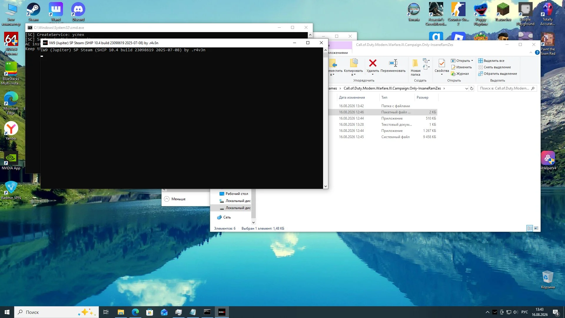Refresh the Explorer address bar location
The image size is (565, 318).
point(471,88)
